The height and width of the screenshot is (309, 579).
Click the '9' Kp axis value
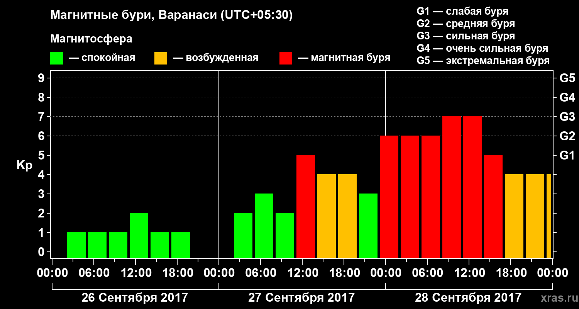tap(42, 78)
